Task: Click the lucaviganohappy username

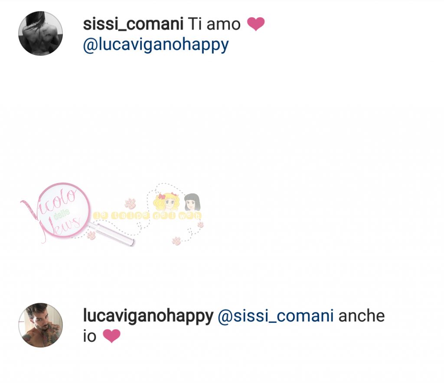Action: coord(148,316)
